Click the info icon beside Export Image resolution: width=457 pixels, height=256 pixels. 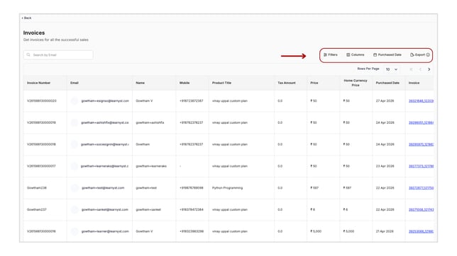[x=428, y=54]
